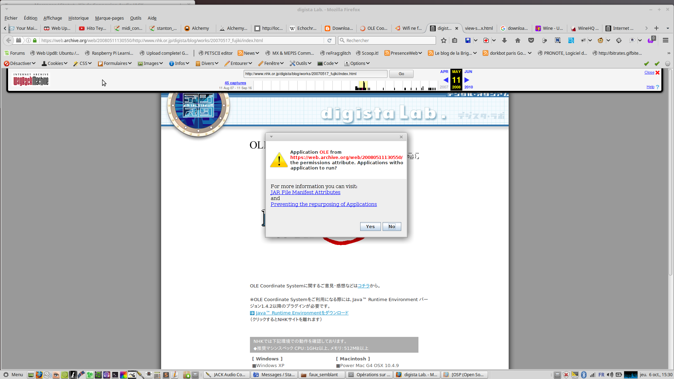This screenshot has width=674, height=379.
Task: Open the Marque-pages menu
Action: click(x=109, y=18)
